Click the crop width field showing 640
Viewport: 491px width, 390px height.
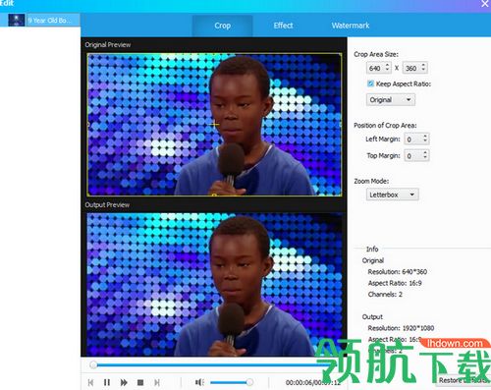pyautogui.click(x=375, y=68)
